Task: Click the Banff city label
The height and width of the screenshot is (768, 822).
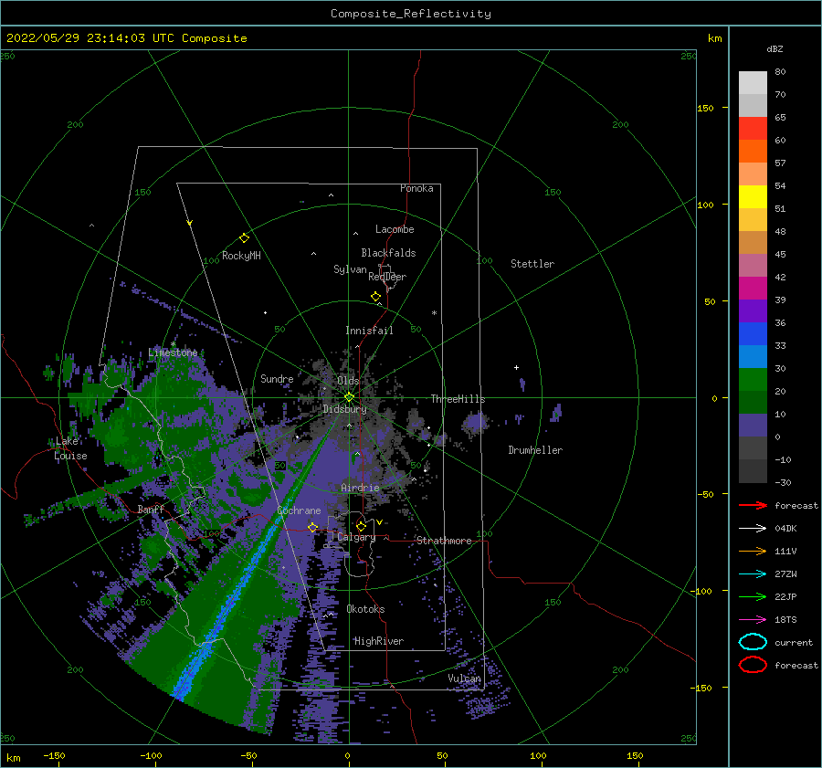Action: click(151, 509)
